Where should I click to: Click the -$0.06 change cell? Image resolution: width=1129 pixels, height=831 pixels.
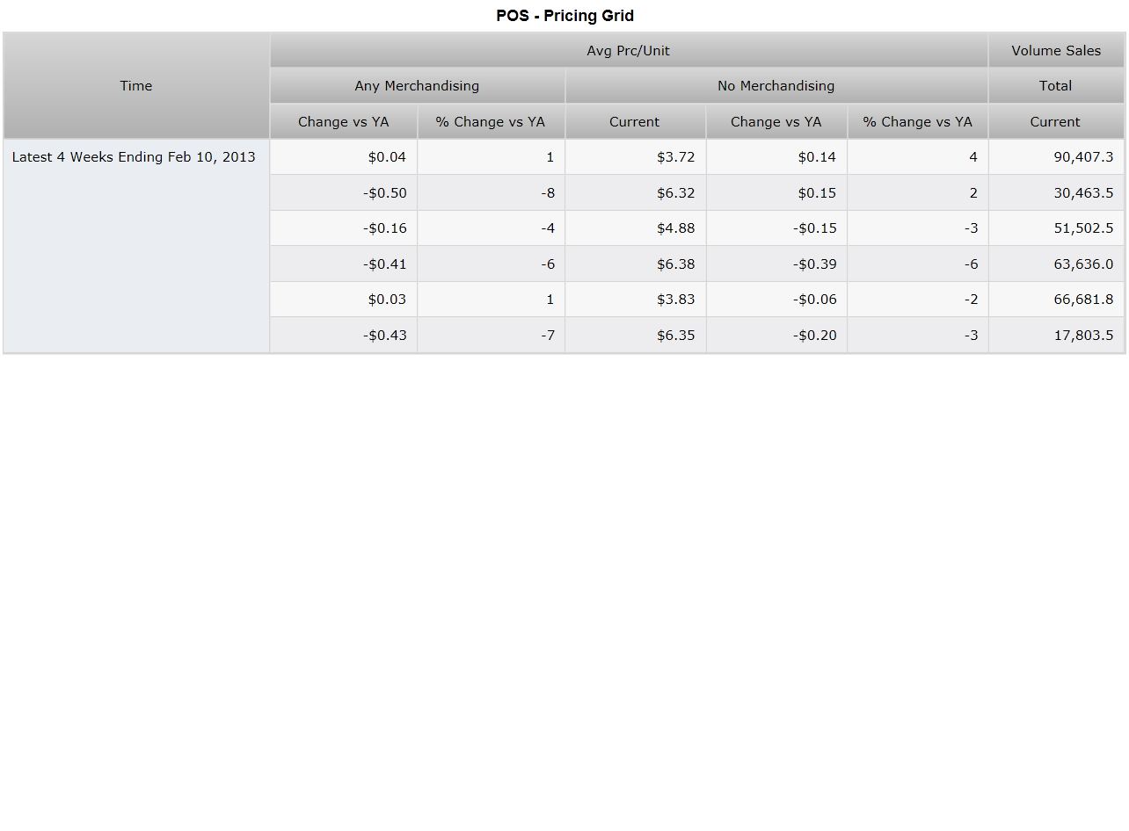[x=776, y=300]
